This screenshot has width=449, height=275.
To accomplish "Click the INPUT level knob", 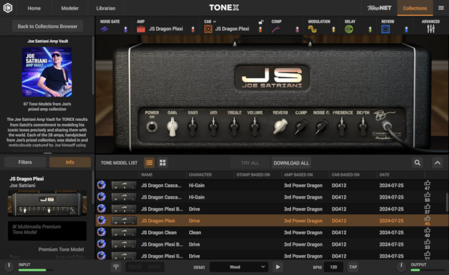I will [8, 267].
